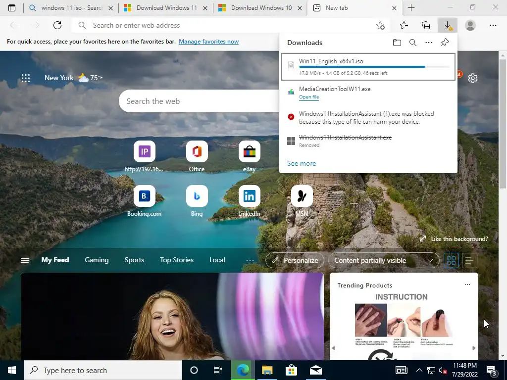The width and height of the screenshot is (507, 380).
Task: Next Trending Products slide arrow
Action: coord(474,348)
